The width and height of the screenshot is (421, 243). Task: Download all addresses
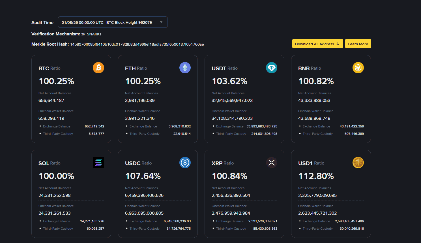(317, 44)
